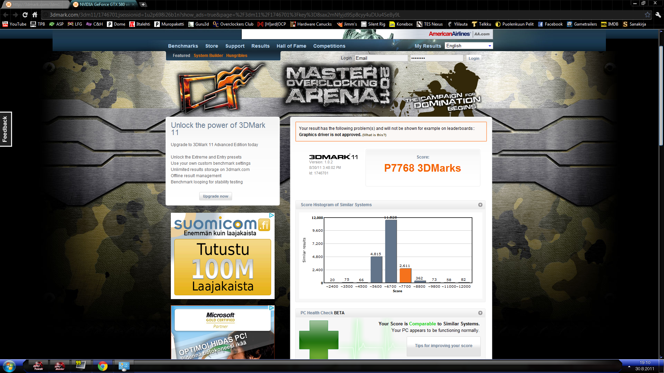Open GPU Monitor from the taskbar

coord(59,366)
